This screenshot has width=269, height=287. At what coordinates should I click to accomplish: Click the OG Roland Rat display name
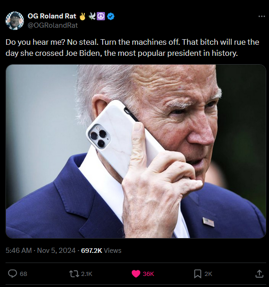[52, 16]
